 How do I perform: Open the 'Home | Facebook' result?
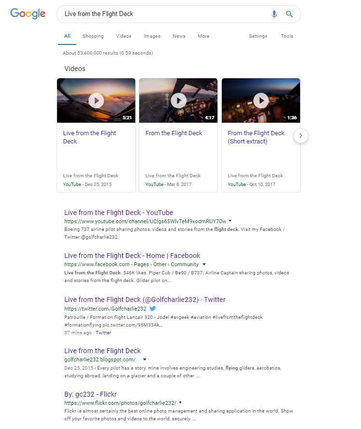click(x=132, y=256)
